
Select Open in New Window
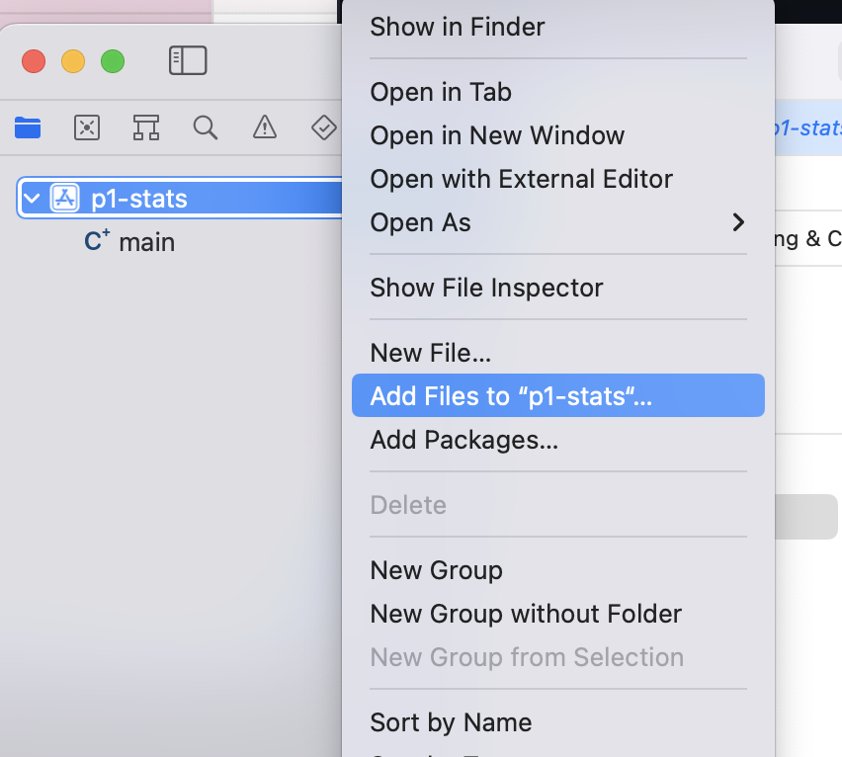click(x=497, y=135)
